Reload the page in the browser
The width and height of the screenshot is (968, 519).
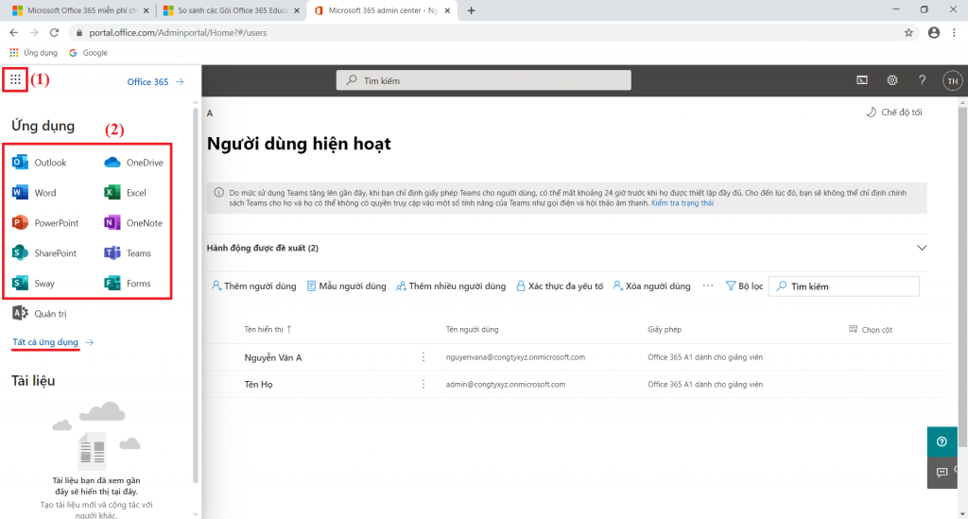(54, 33)
